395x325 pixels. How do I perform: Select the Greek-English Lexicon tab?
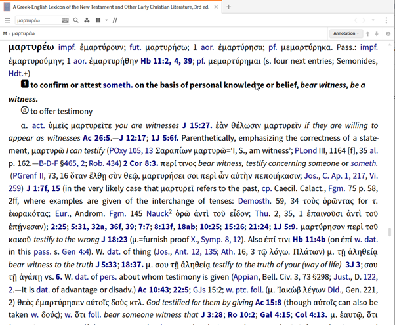[111, 7]
